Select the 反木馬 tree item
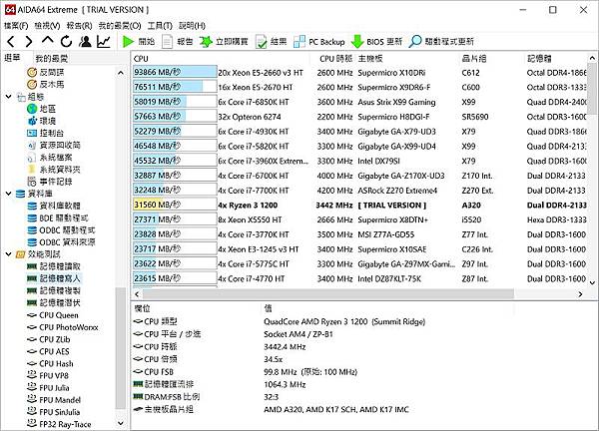The image size is (599, 431). click(x=46, y=85)
